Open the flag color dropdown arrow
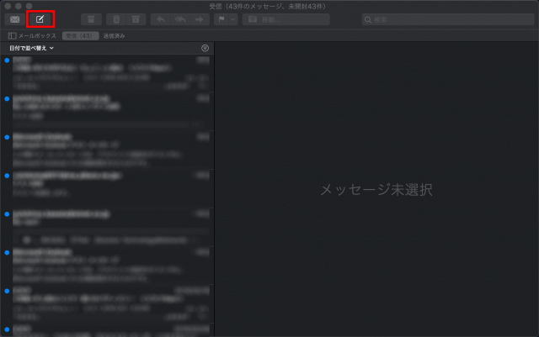The height and width of the screenshot is (337, 539). [232, 18]
